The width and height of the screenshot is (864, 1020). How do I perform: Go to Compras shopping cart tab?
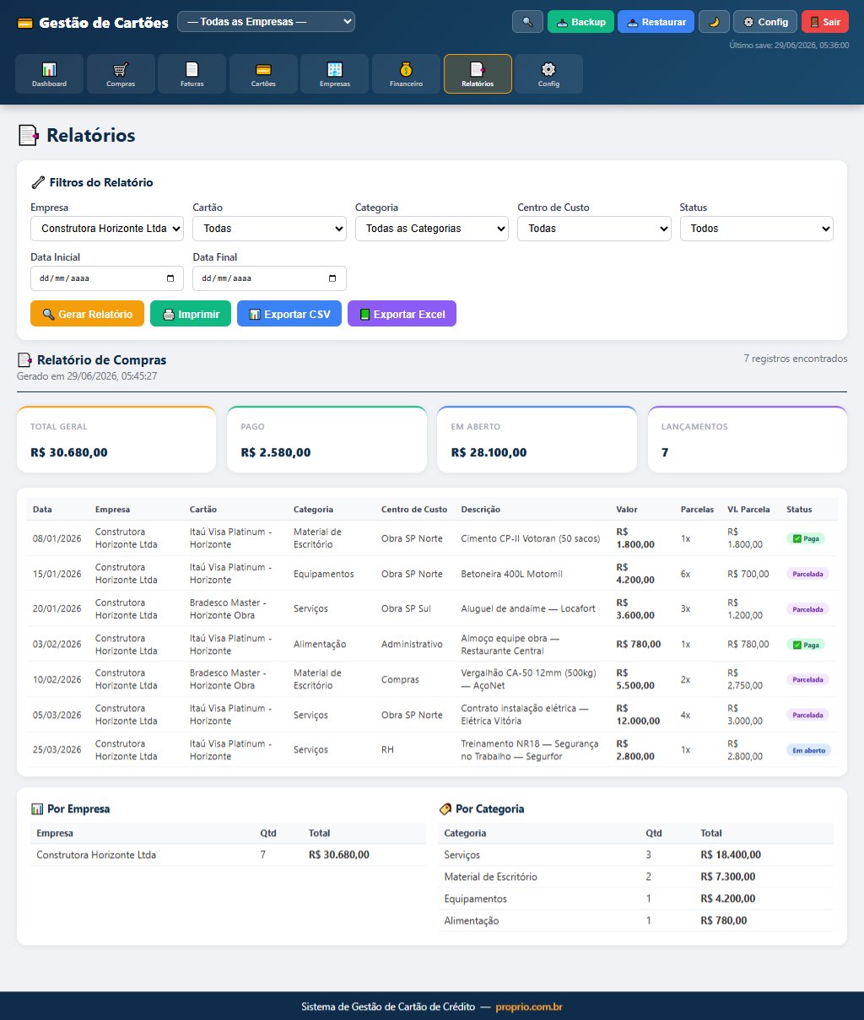tap(121, 74)
